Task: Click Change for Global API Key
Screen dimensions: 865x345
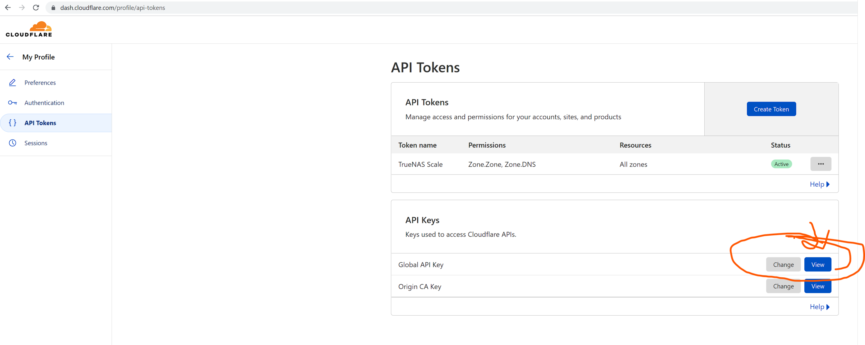Action: (x=783, y=265)
